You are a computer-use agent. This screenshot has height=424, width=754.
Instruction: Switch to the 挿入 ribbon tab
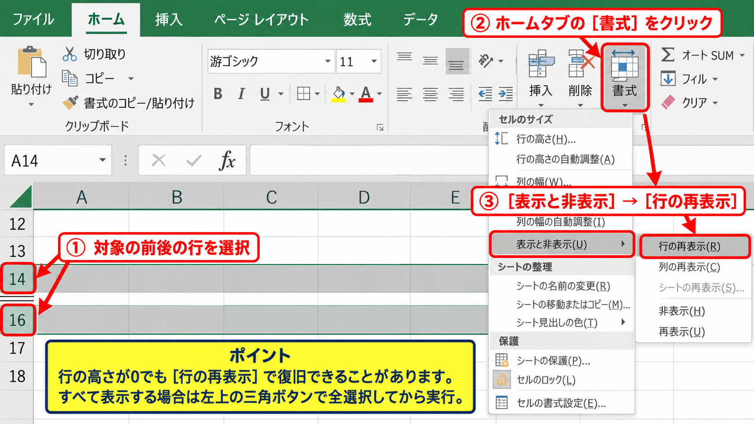point(169,19)
